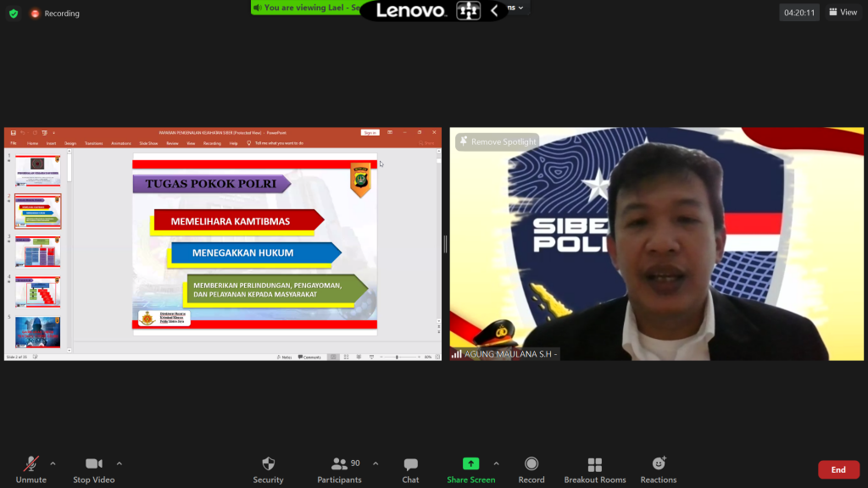Open the Security shield icon
Image resolution: width=868 pixels, height=488 pixels.
[268, 464]
